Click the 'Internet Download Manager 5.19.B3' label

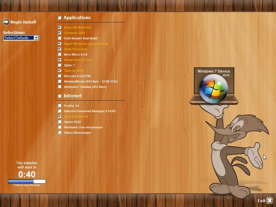[x=89, y=111]
